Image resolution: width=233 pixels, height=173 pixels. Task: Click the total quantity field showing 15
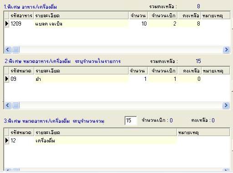click(x=131, y=121)
